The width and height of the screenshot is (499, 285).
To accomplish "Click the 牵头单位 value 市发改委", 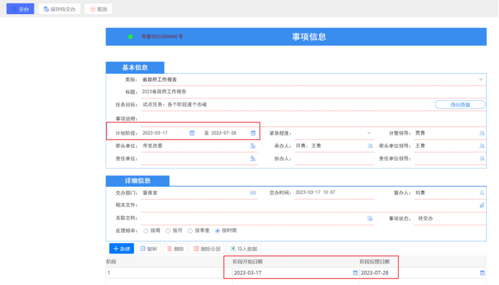I will pyautogui.click(x=152, y=146).
